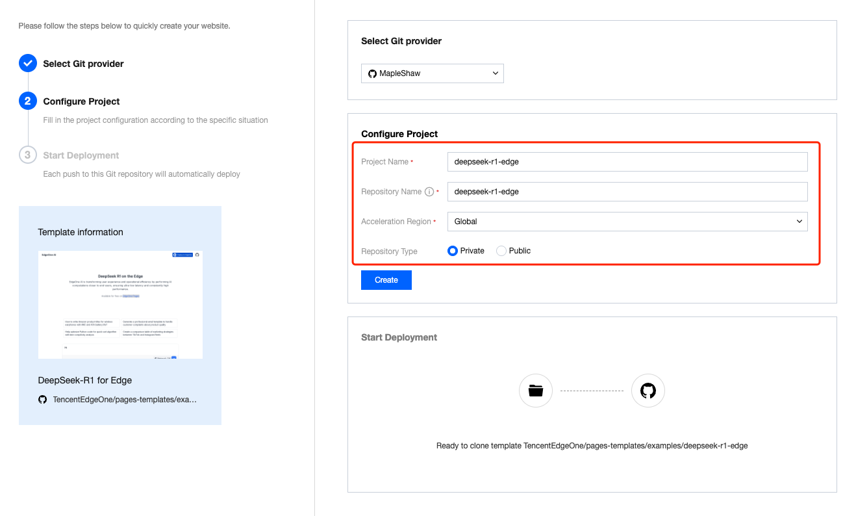Screen dimensions: 856x516
Task: Click the Repository Type label
Action: [x=389, y=252]
